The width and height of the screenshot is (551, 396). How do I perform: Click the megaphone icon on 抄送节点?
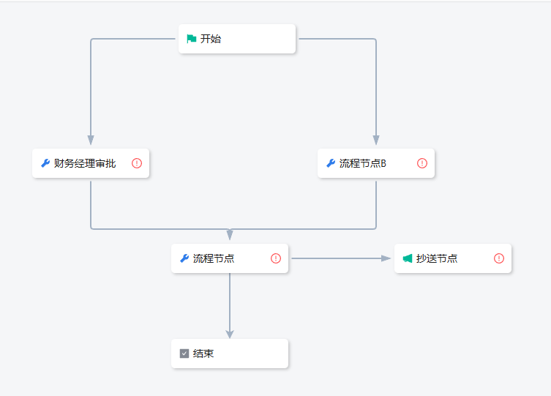click(408, 258)
